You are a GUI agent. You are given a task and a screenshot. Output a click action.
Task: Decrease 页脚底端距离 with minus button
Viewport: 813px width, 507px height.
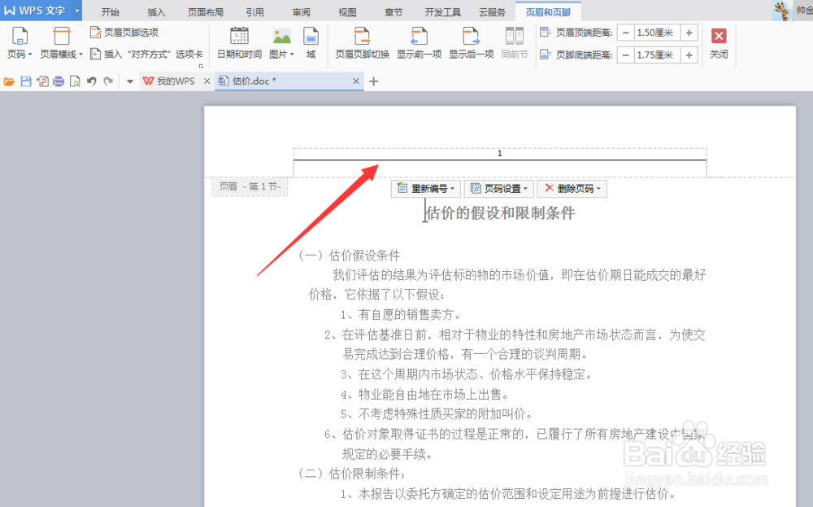[626, 55]
